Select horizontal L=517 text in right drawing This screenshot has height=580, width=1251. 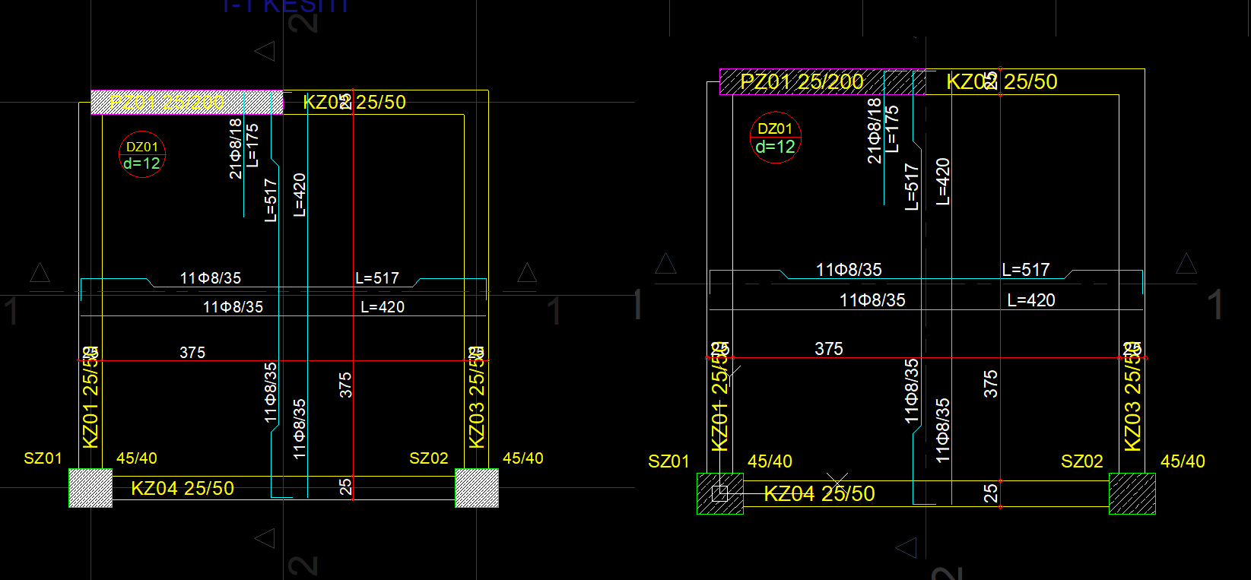pos(1026,270)
